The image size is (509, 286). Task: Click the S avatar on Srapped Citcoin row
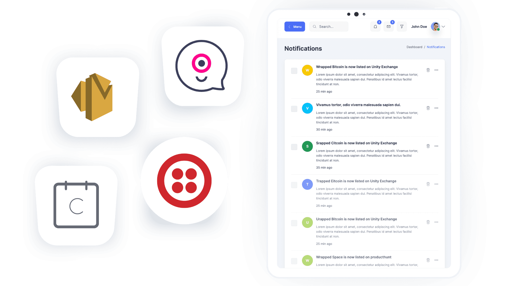(306, 146)
